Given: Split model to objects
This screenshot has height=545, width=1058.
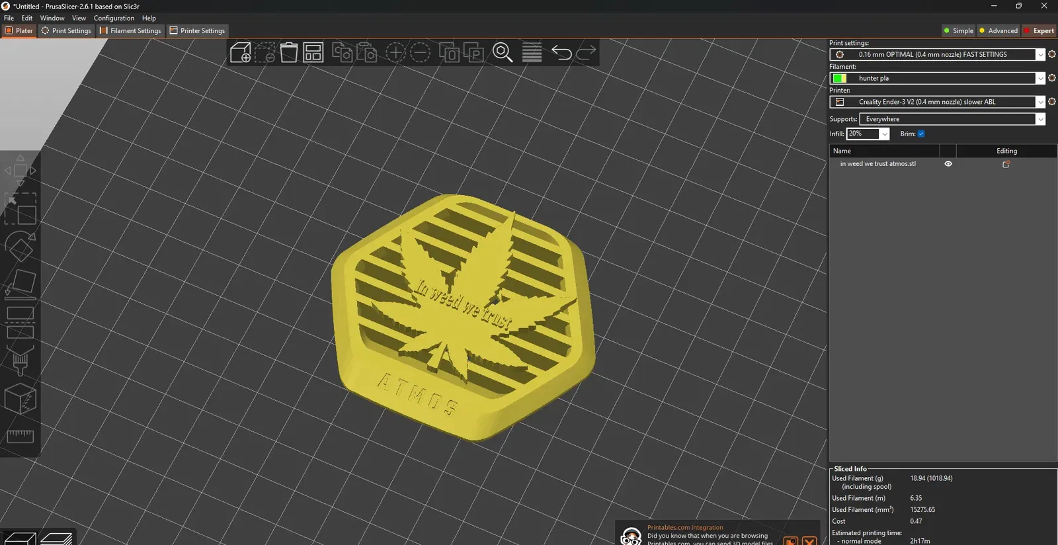Looking at the screenshot, I should tap(450, 52).
